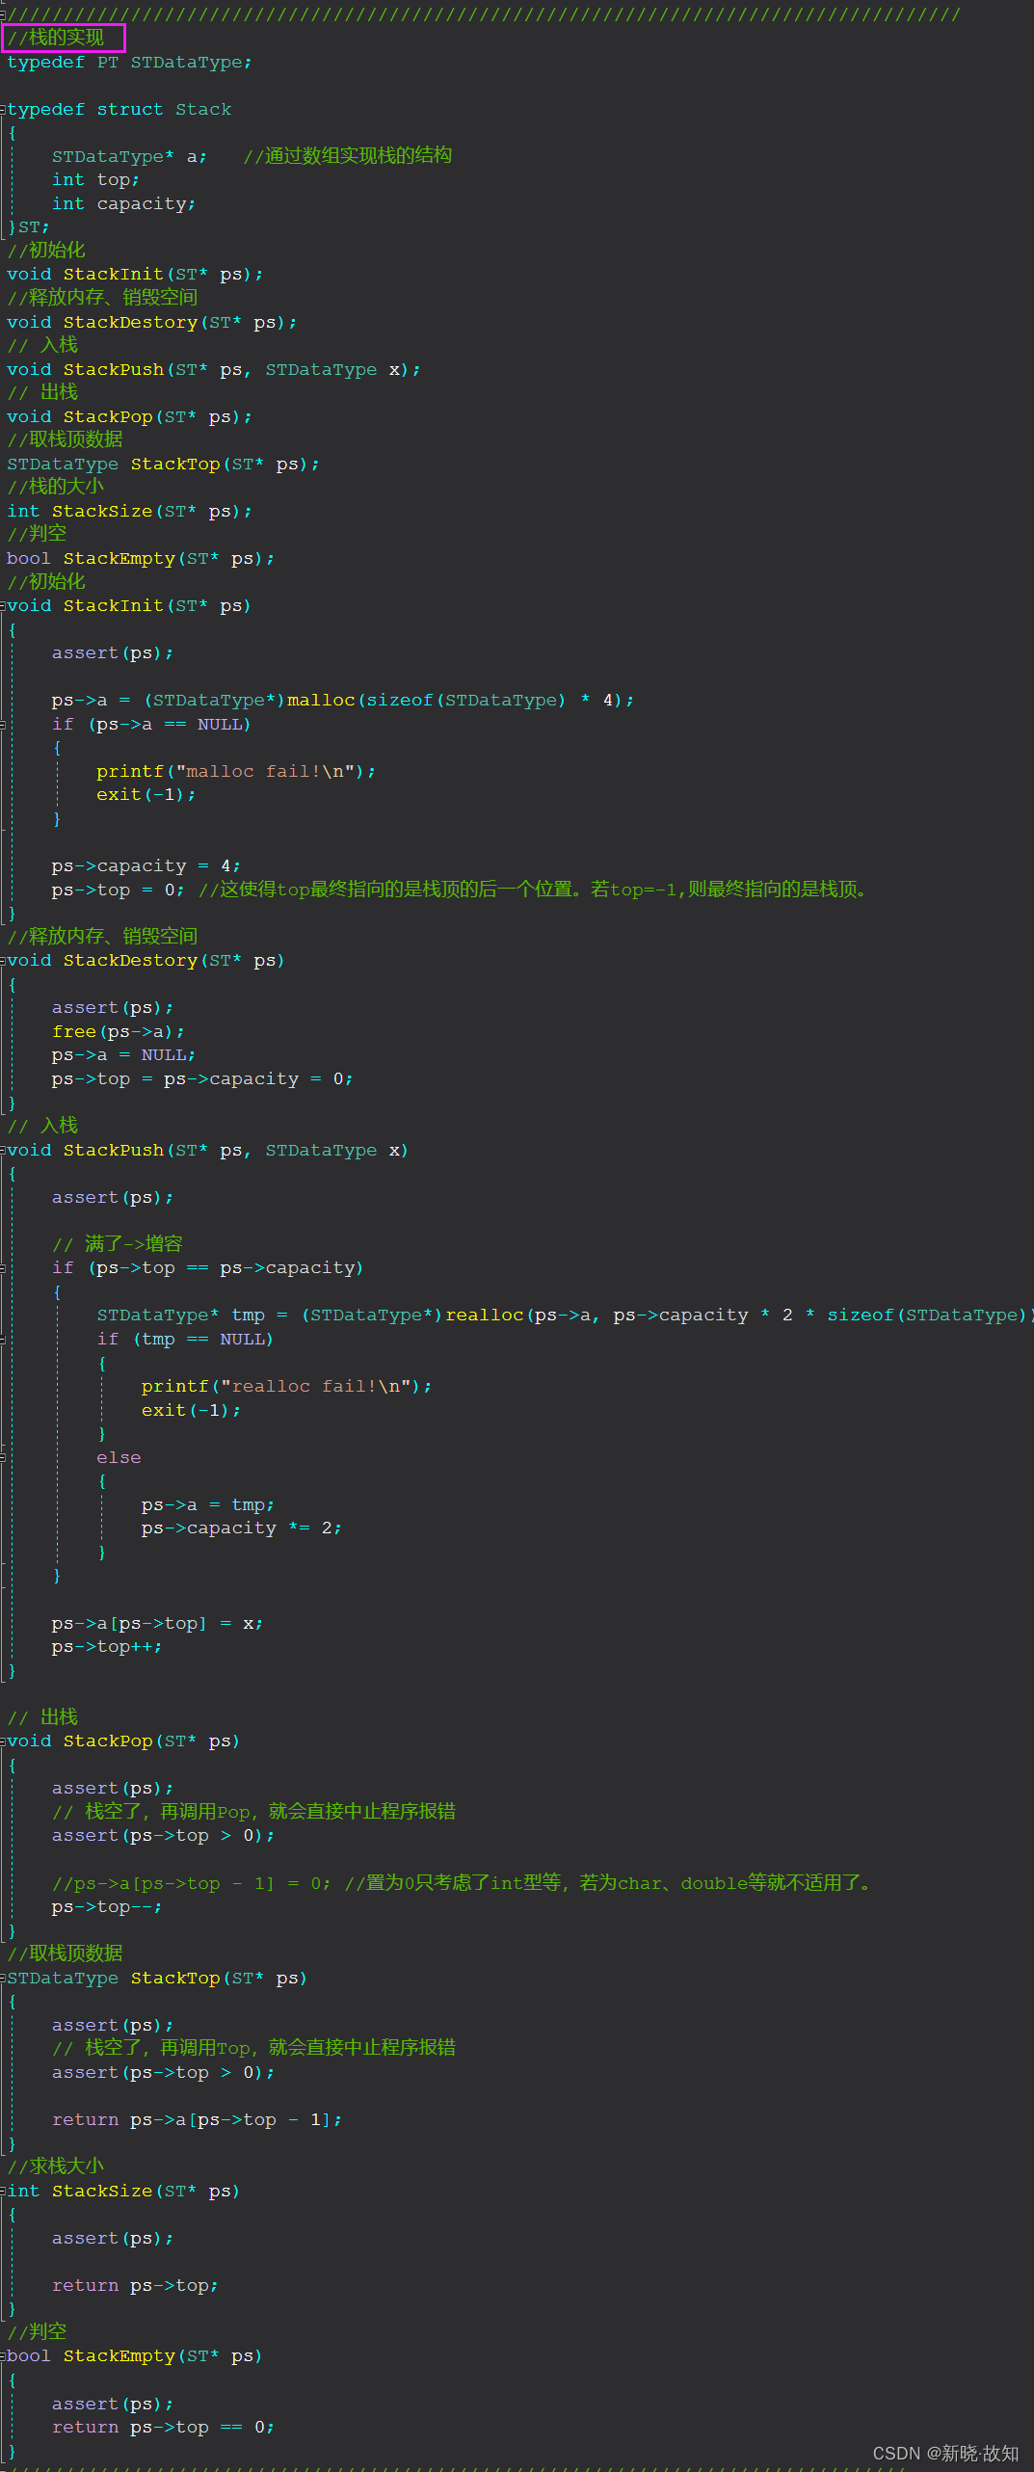Click the 'bool StackEmpty(ST* ps);' prototype

coord(141,559)
